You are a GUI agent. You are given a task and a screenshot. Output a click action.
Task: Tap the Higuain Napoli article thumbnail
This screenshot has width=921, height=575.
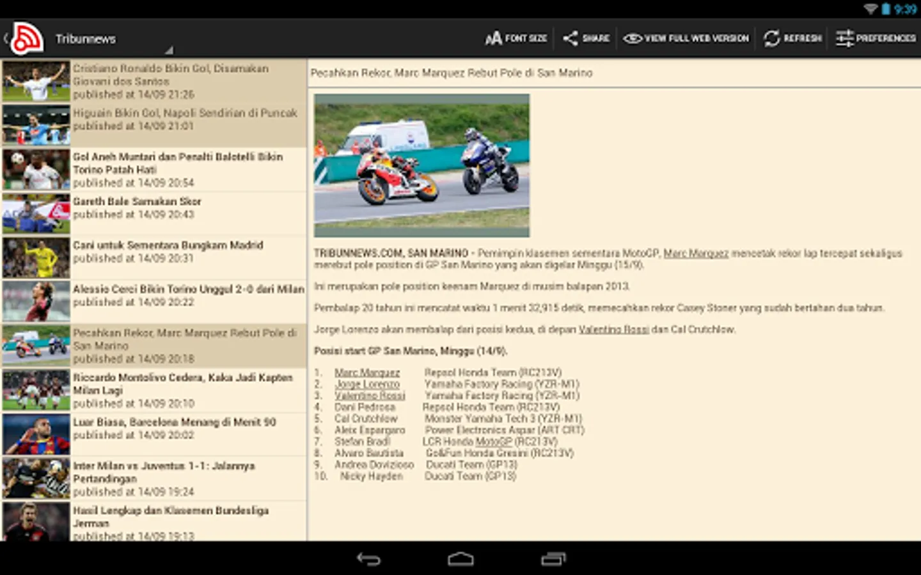point(36,125)
